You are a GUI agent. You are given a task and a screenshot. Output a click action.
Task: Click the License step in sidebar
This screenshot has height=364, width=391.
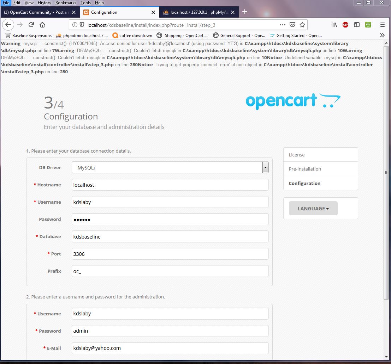click(321, 155)
